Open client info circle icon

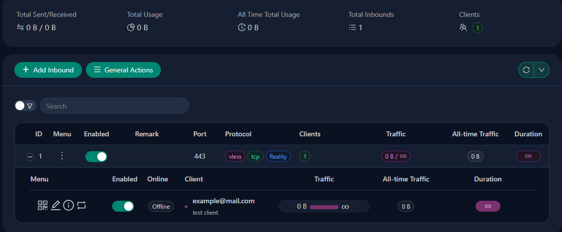click(69, 205)
